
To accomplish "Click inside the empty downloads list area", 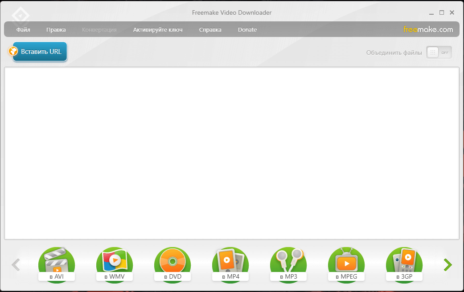I will [x=232, y=153].
